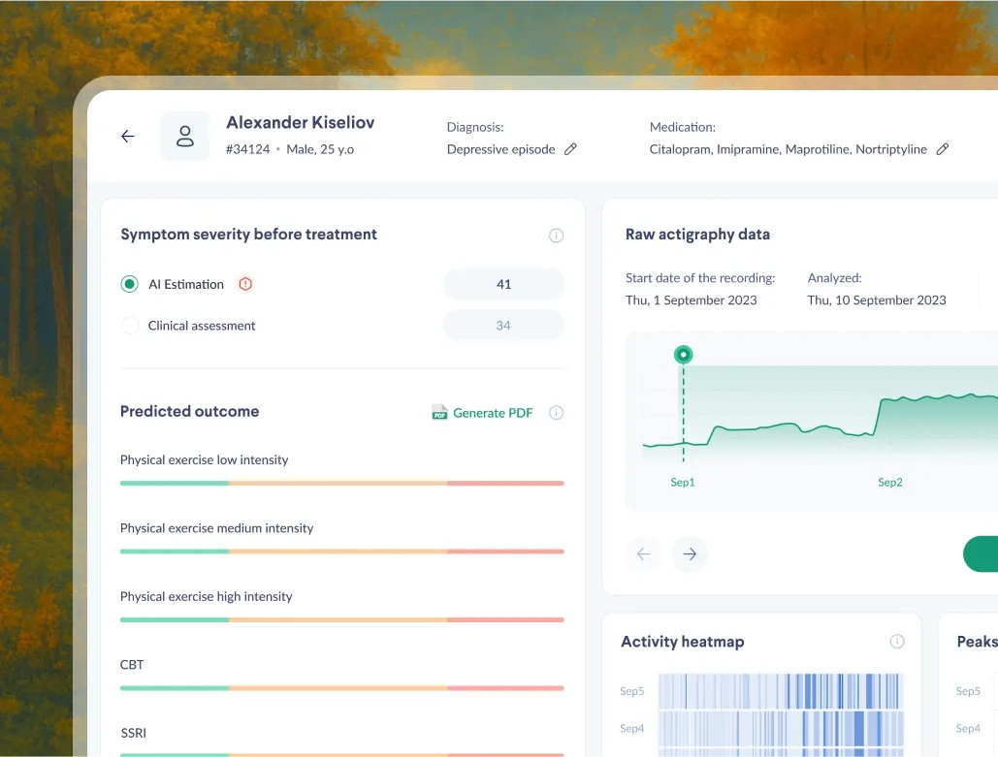Show info for Symptom severity before treatment
The height and width of the screenshot is (757, 998).
point(557,236)
